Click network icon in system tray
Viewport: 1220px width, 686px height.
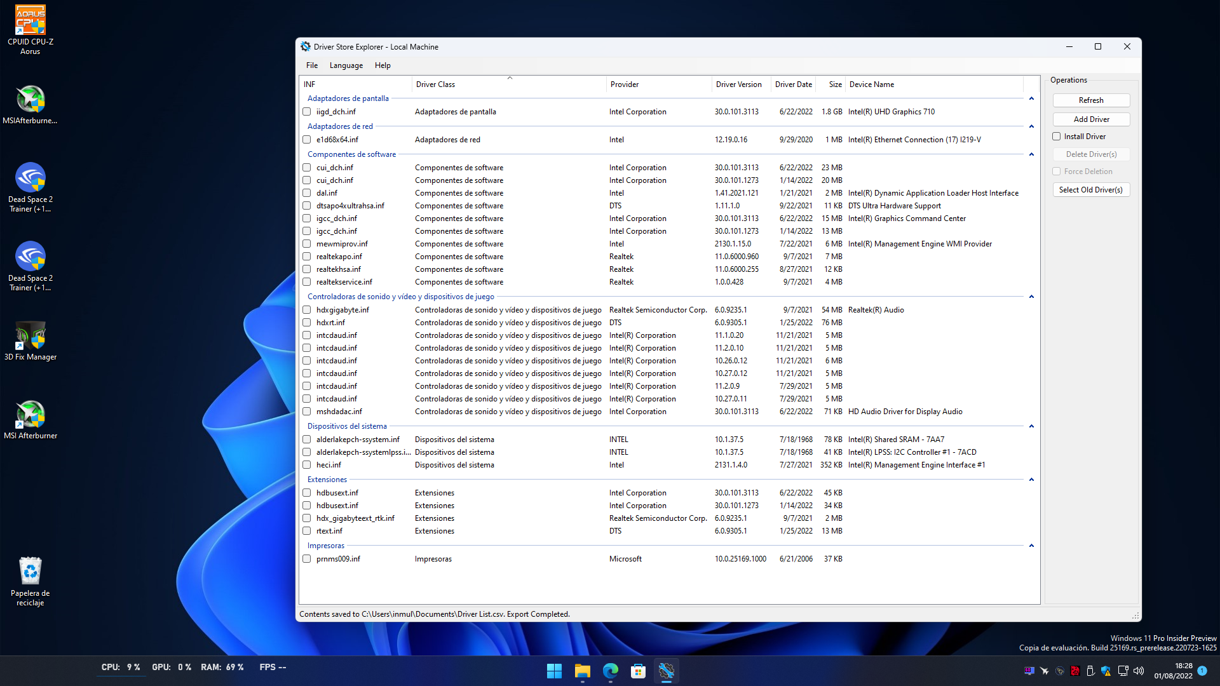(1123, 671)
